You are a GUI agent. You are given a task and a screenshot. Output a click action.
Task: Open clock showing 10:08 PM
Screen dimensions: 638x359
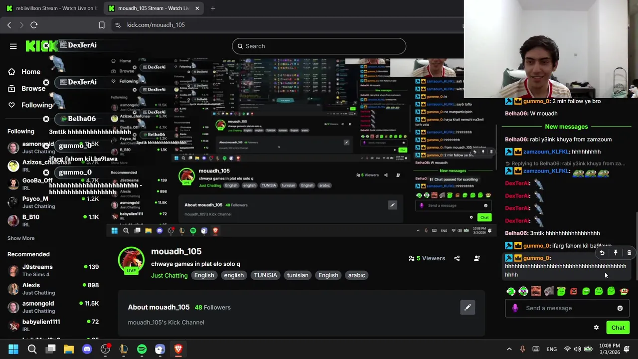click(610, 349)
